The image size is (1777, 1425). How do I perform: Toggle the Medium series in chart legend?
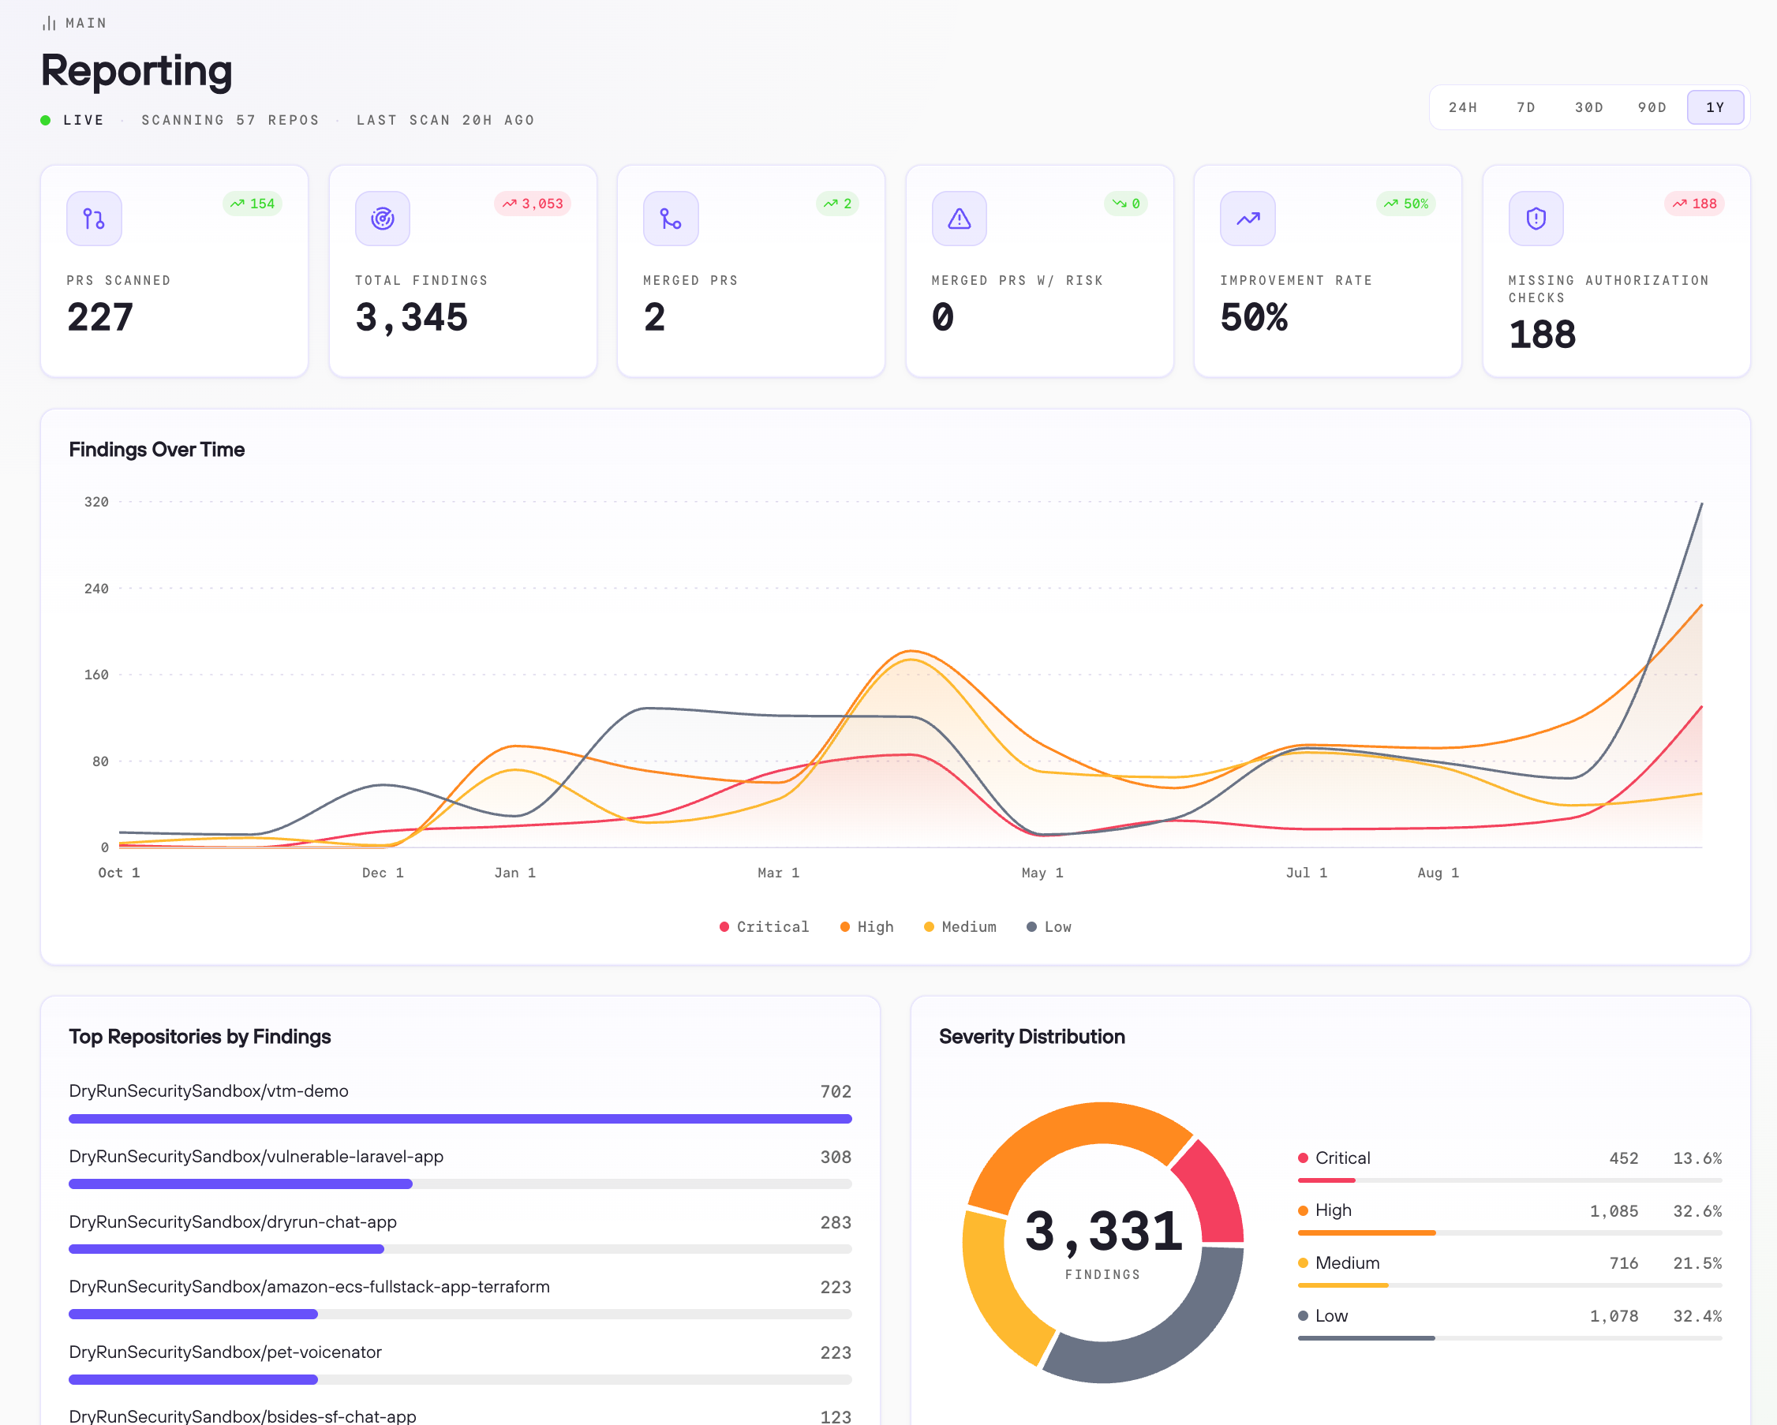point(960,927)
